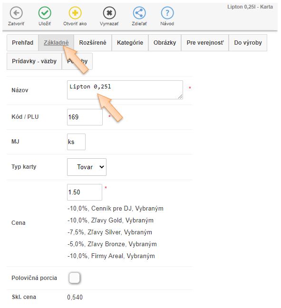Image resolution: width=281 pixels, height=308 pixels.
Task: Select the Kategórie tab
Action: click(x=130, y=43)
